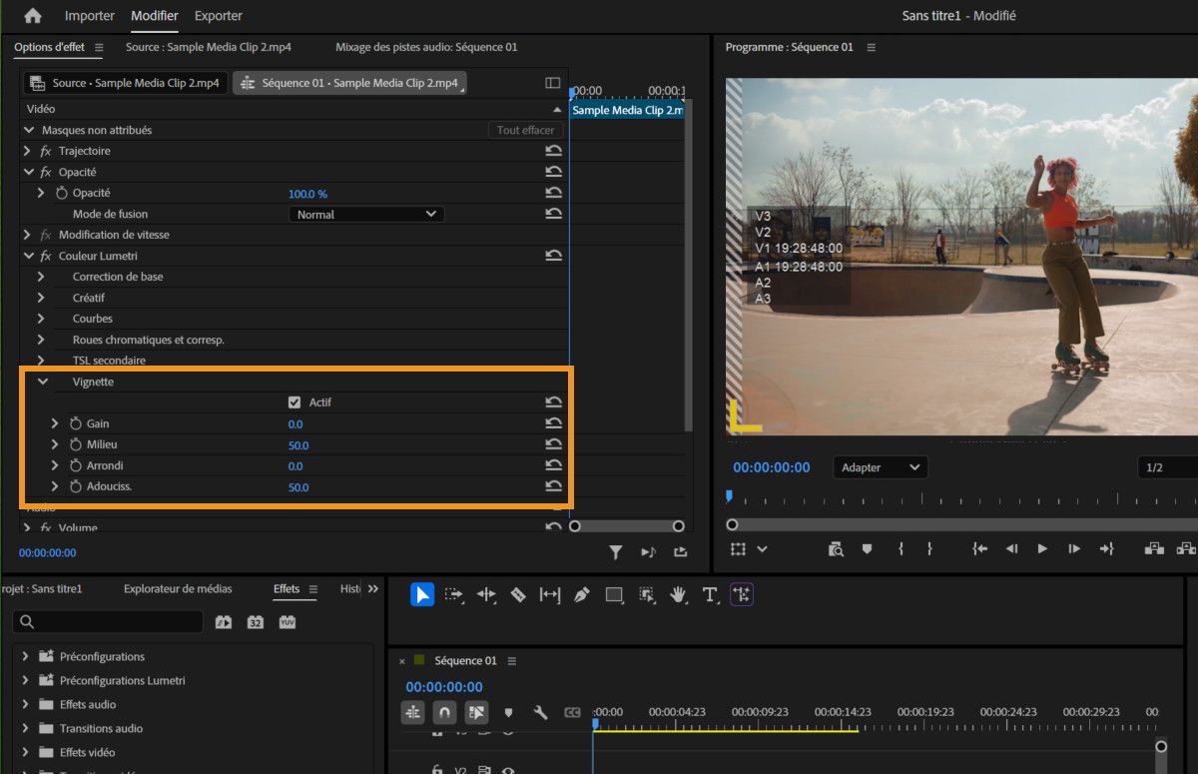Image resolution: width=1198 pixels, height=774 pixels.
Task: Open the Mode de fusion Normal dropdown
Action: tap(366, 214)
